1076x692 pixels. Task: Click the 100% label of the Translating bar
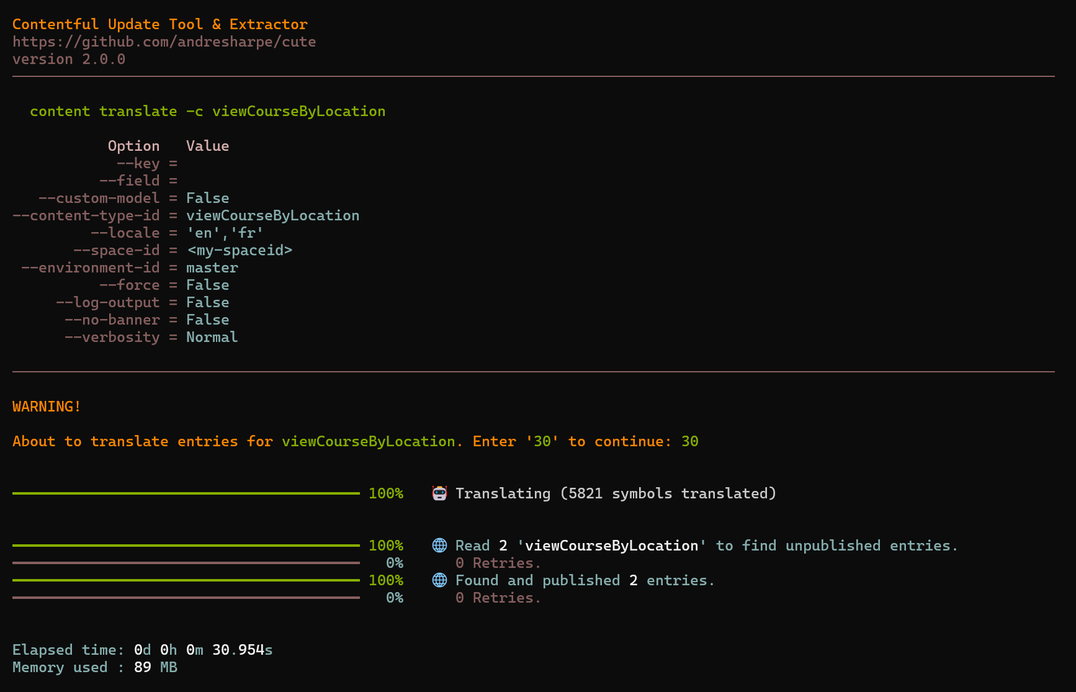pyautogui.click(x=386, y=493)
